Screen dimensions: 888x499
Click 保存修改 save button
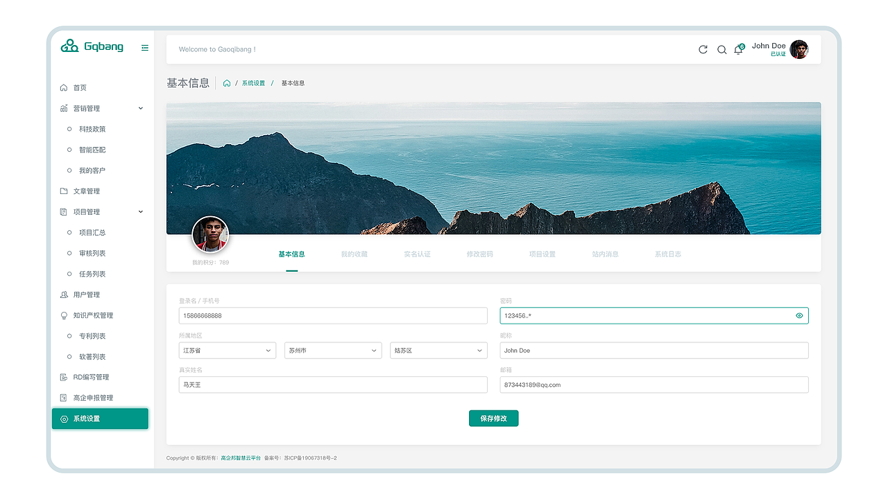[493, 419]
